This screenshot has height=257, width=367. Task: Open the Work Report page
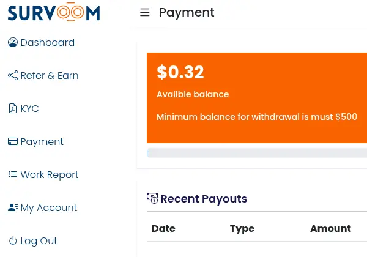[x=50, y=174]
